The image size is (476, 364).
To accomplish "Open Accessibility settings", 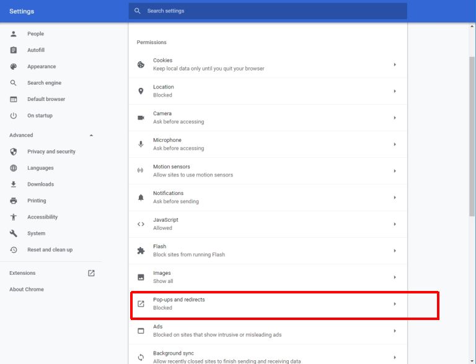I will pos(43,217).
